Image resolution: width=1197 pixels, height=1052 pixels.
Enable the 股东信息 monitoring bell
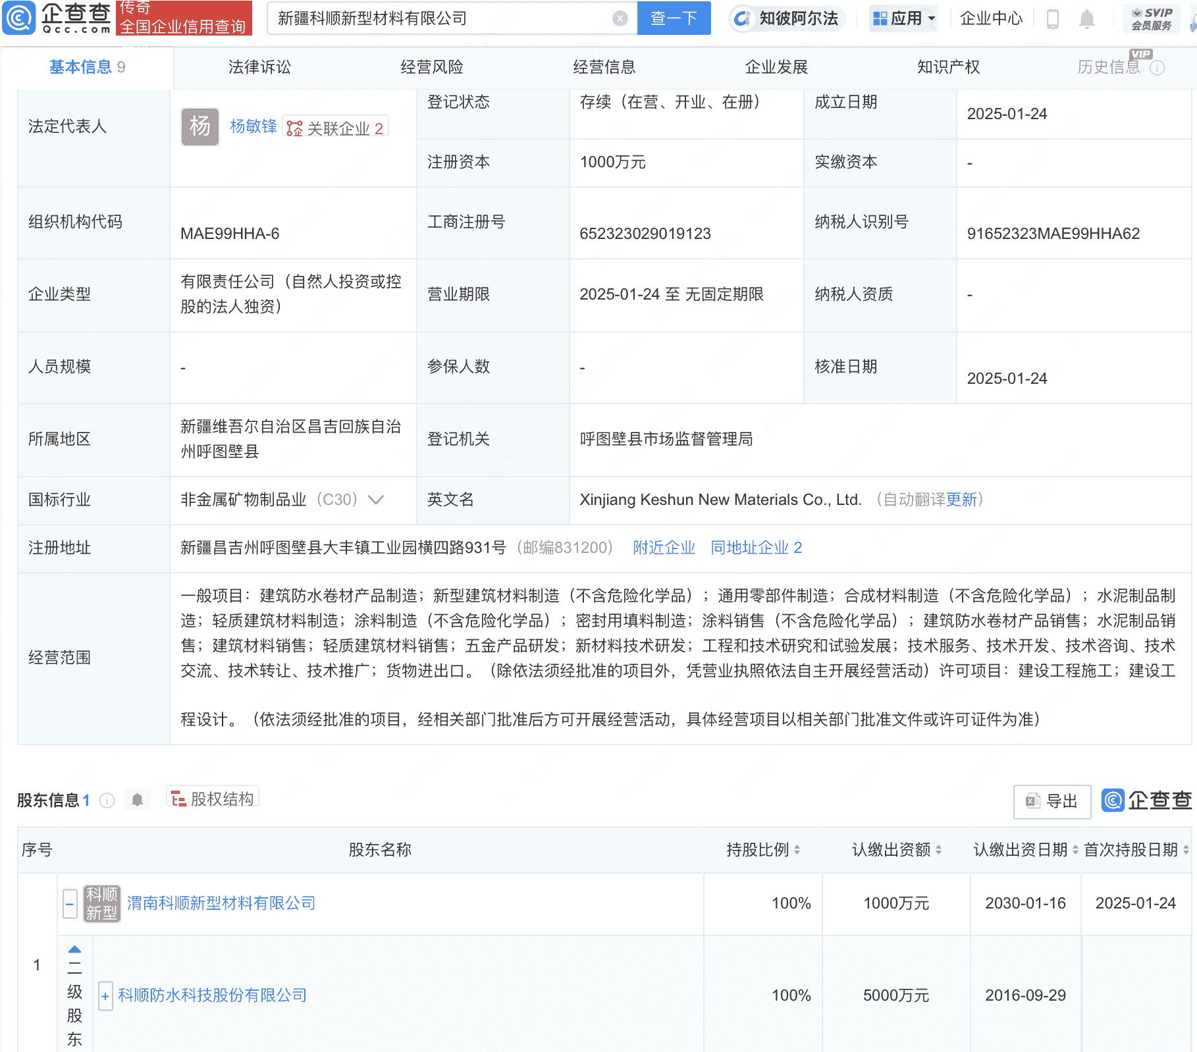point(138,800)
